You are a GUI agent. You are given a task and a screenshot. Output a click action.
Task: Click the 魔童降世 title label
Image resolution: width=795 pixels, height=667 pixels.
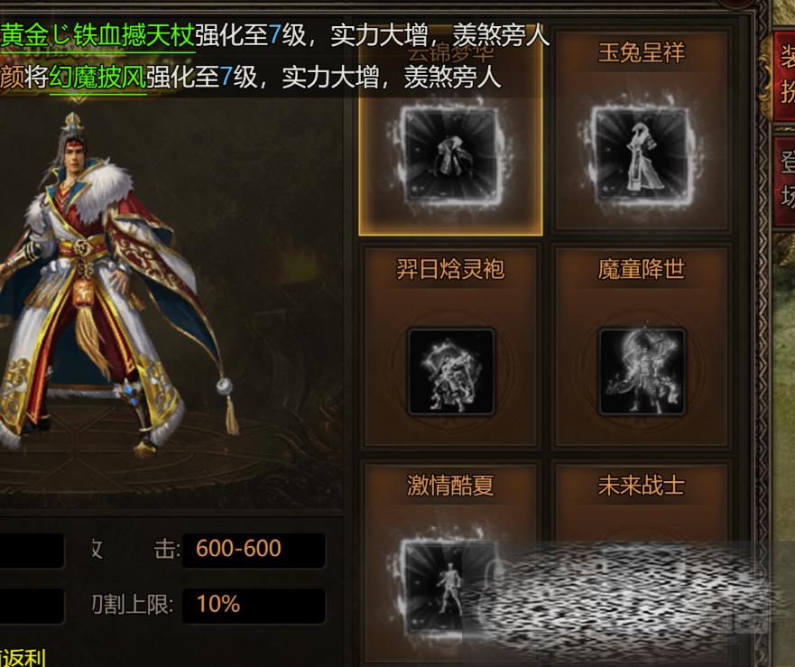point(642,269)
